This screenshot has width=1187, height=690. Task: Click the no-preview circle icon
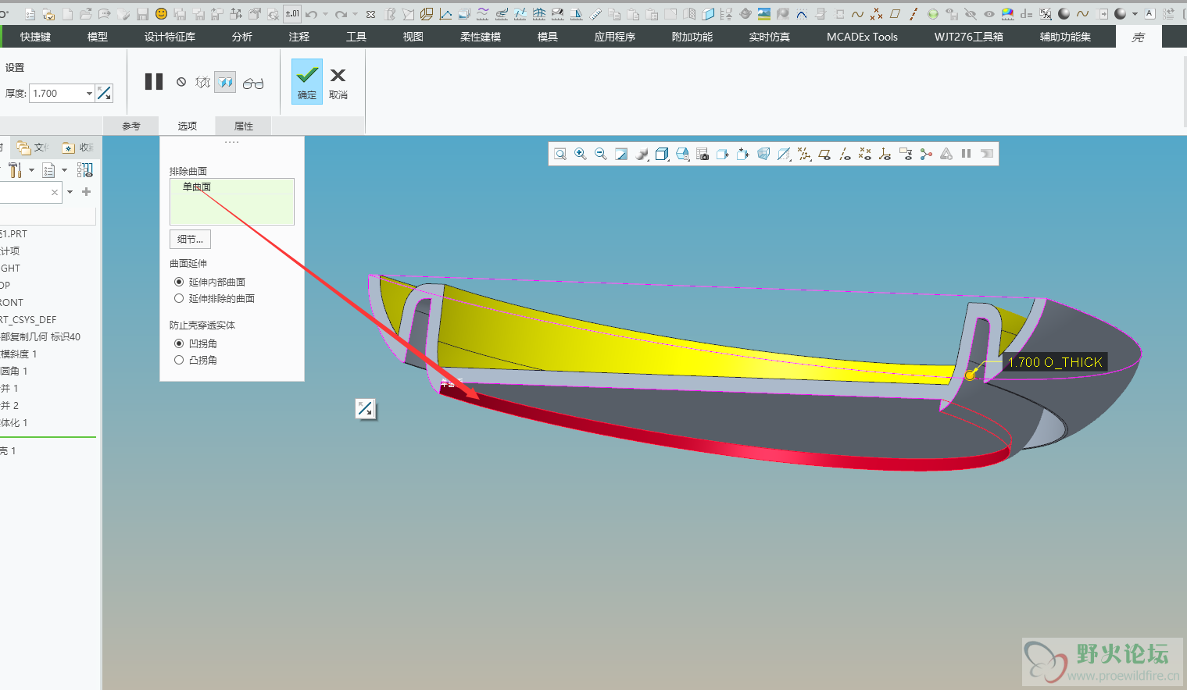pos(181,82)
